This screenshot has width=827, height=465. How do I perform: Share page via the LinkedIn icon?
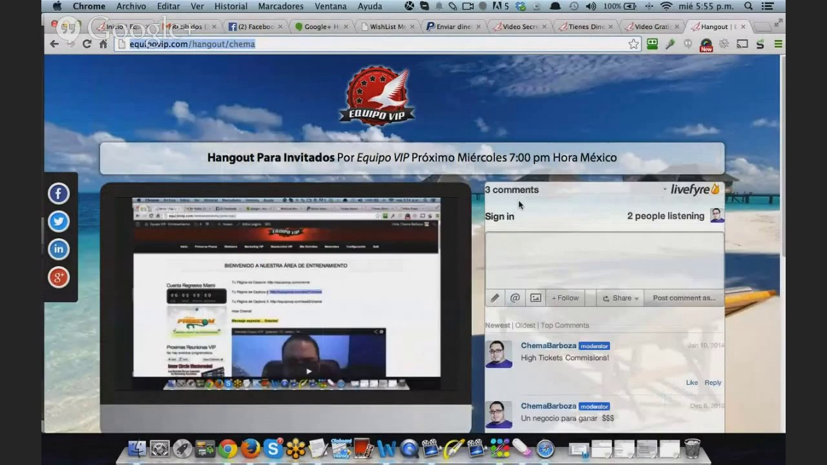pos(58,249)
